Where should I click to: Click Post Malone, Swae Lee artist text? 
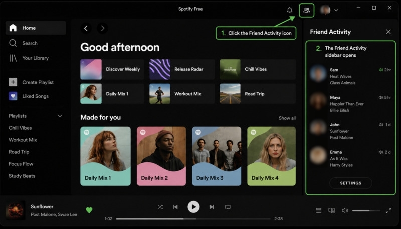[x=54, y=214]
